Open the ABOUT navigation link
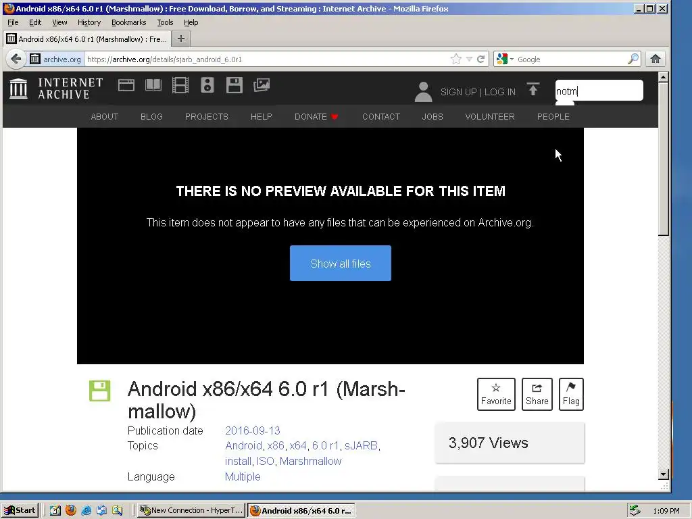The height and width of the screenshot is (519, 692). coord(105,116)
